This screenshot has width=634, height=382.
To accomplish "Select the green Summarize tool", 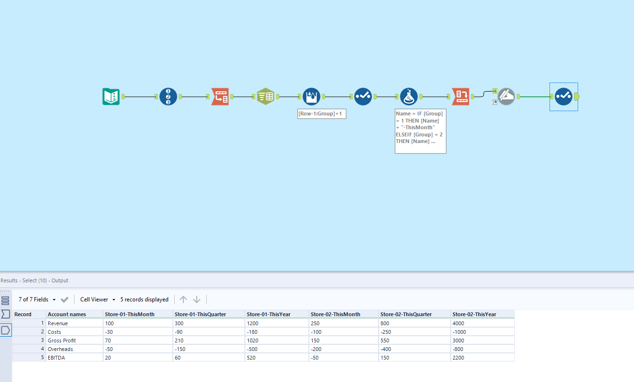I will click(x=266, y=96).
